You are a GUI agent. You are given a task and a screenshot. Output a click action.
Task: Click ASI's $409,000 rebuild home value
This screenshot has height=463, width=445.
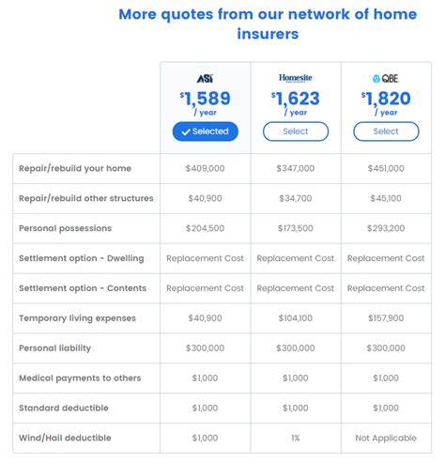tap(205, 168)
